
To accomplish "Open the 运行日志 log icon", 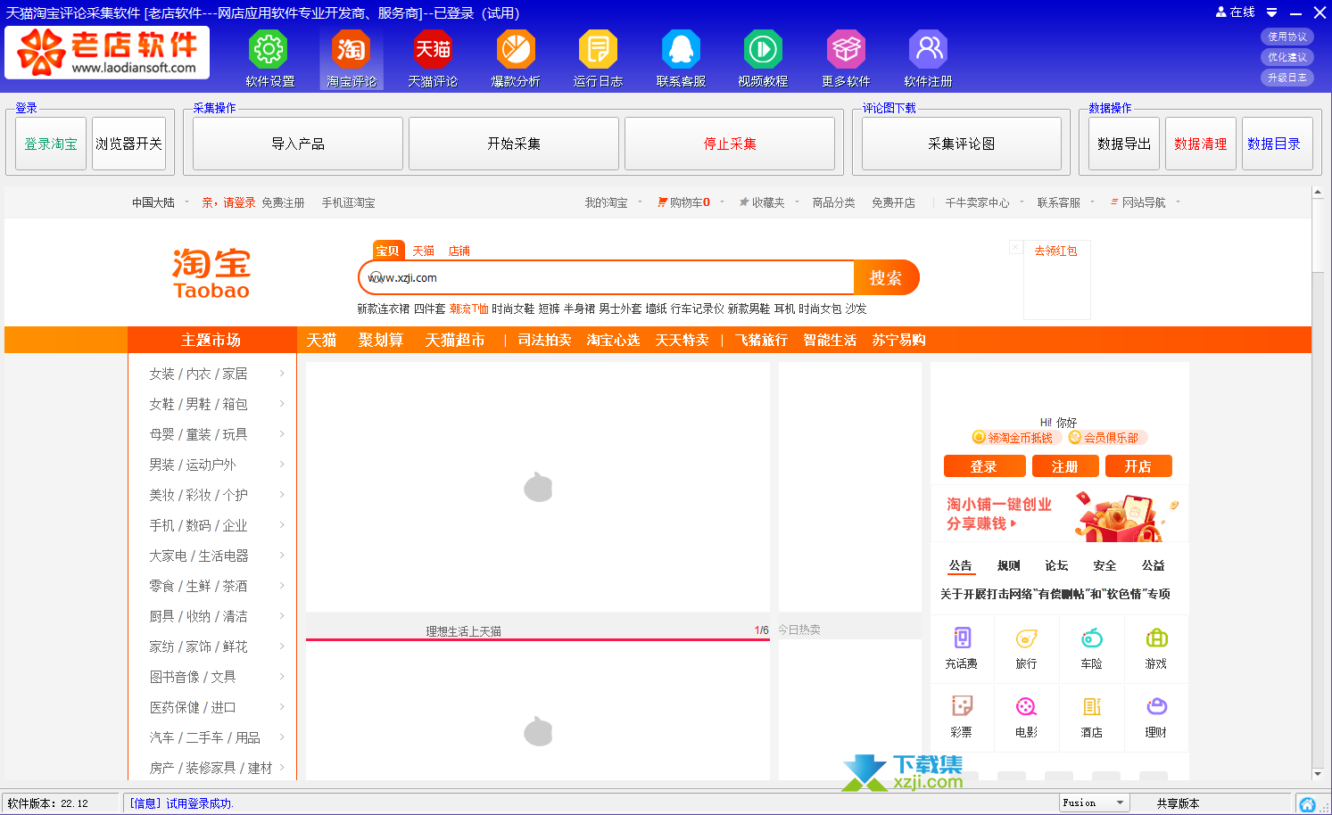I will pyautogui.click(x=598, y=49).
